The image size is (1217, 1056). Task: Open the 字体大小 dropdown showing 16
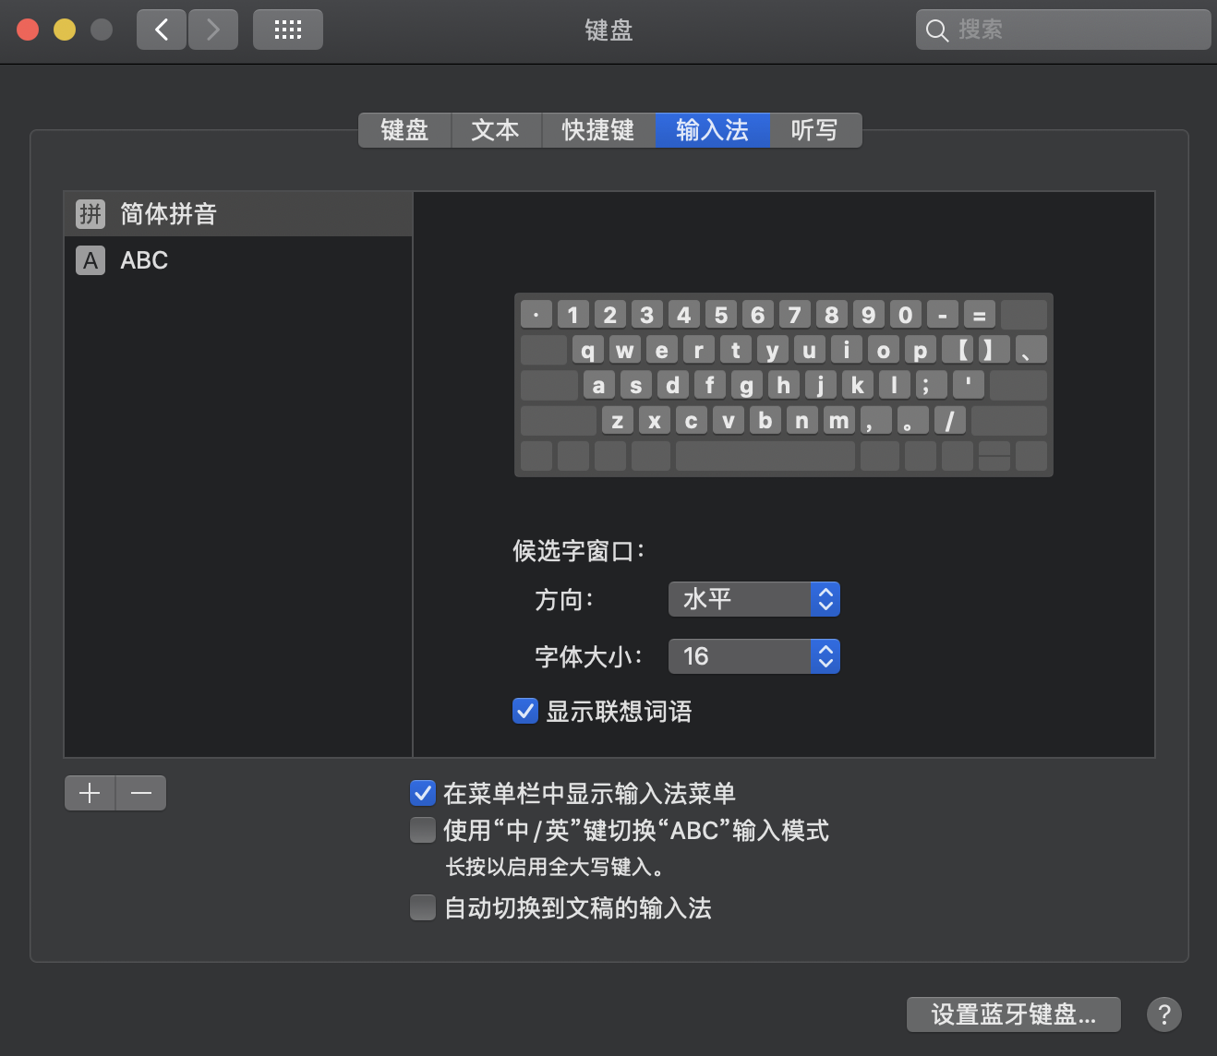(x=753, y=656)
